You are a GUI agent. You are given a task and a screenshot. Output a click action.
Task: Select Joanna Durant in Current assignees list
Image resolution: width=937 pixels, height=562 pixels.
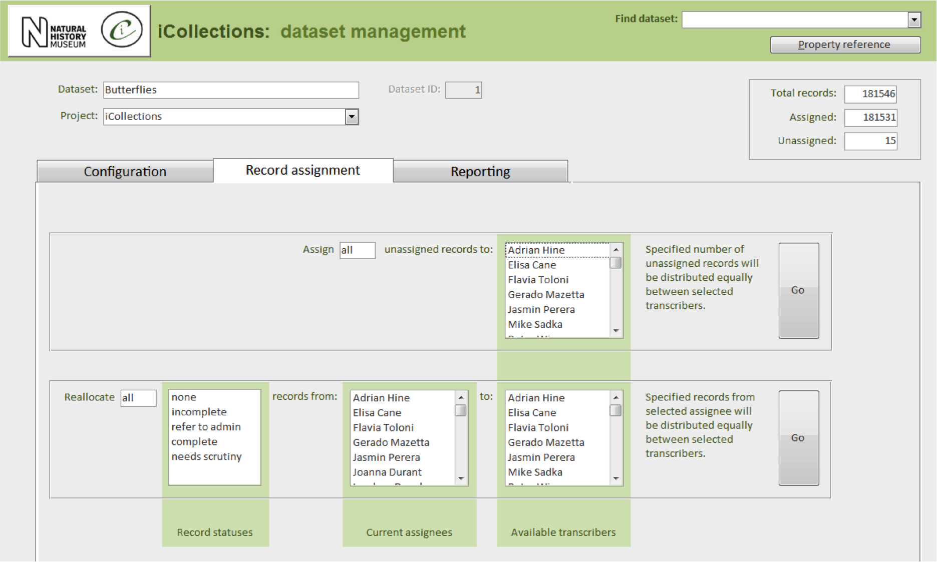[x=403, y=472]
